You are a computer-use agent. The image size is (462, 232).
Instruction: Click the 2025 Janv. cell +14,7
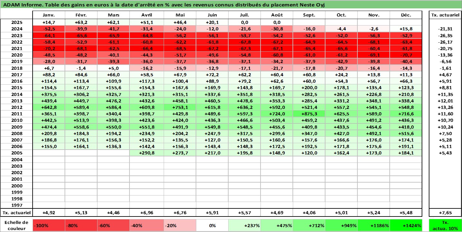click(x=49, y=22)
